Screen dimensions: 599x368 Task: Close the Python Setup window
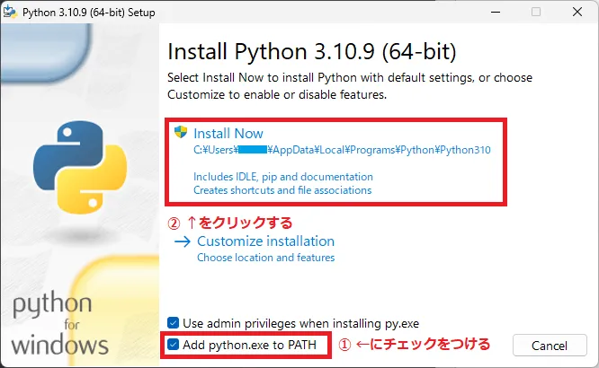(x=577, y=13)
